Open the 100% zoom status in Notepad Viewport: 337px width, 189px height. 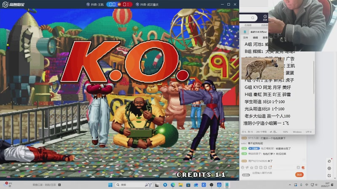pyautogui.click(x=285, y=132)
